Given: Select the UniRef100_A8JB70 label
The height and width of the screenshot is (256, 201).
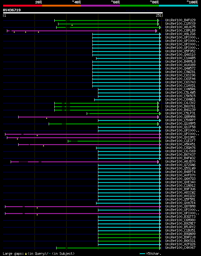Looking at the screenshot, I should point(180,161).
